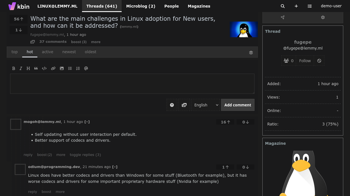Downvote mogoh's comment
The width and height of the screenshot is (350, 196).
(x=246, y=122)
